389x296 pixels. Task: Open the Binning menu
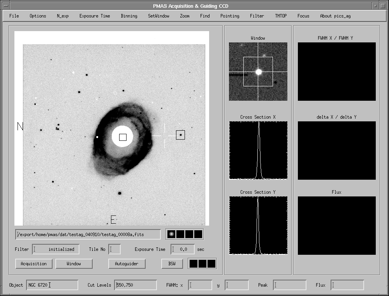coord(129,16)
